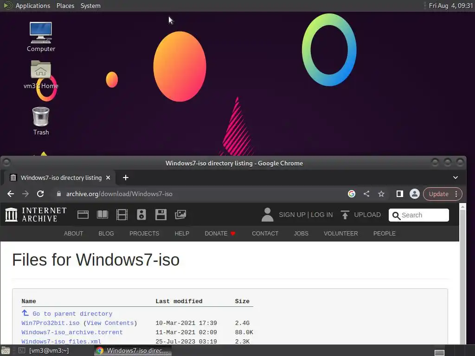
Task: Click Go to parent directory link
Action: 72,314
